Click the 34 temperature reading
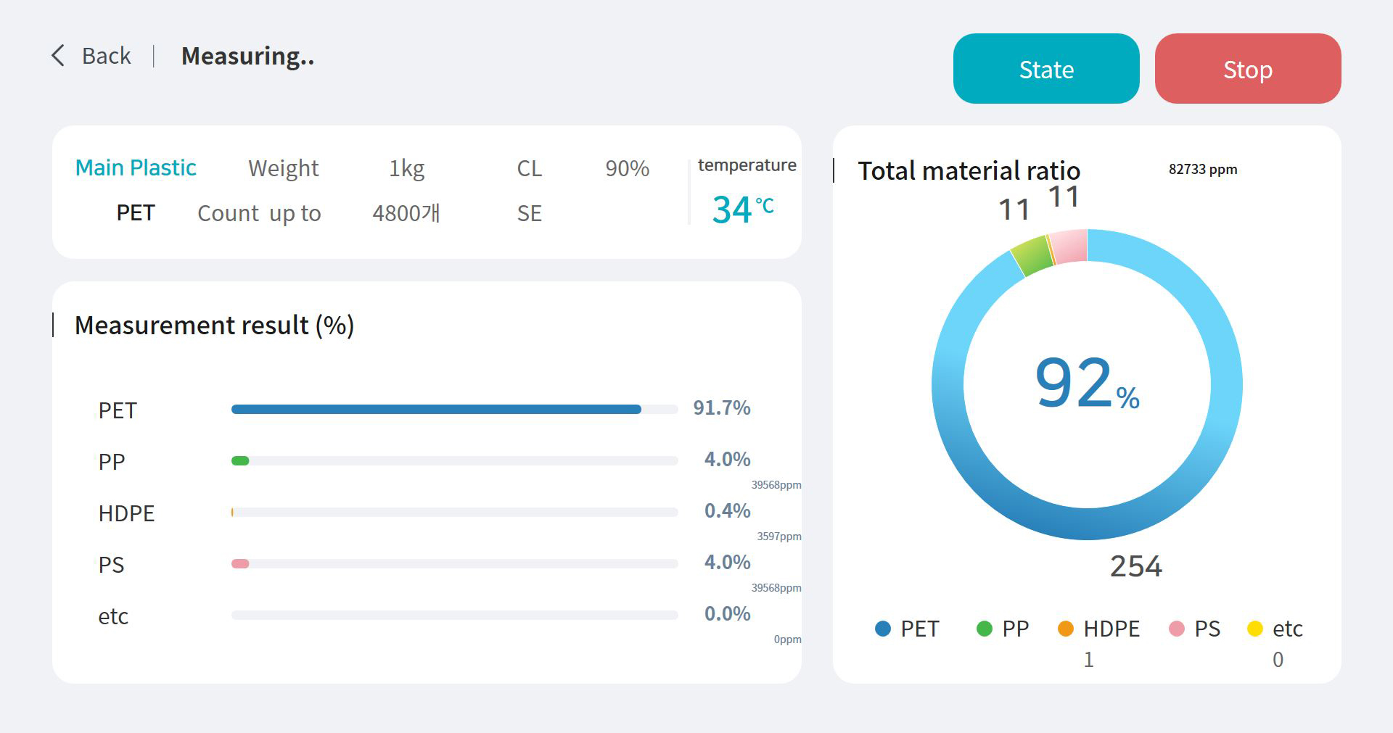The height and width of the screenshot is (733, 1393). (x=731, y=210)
